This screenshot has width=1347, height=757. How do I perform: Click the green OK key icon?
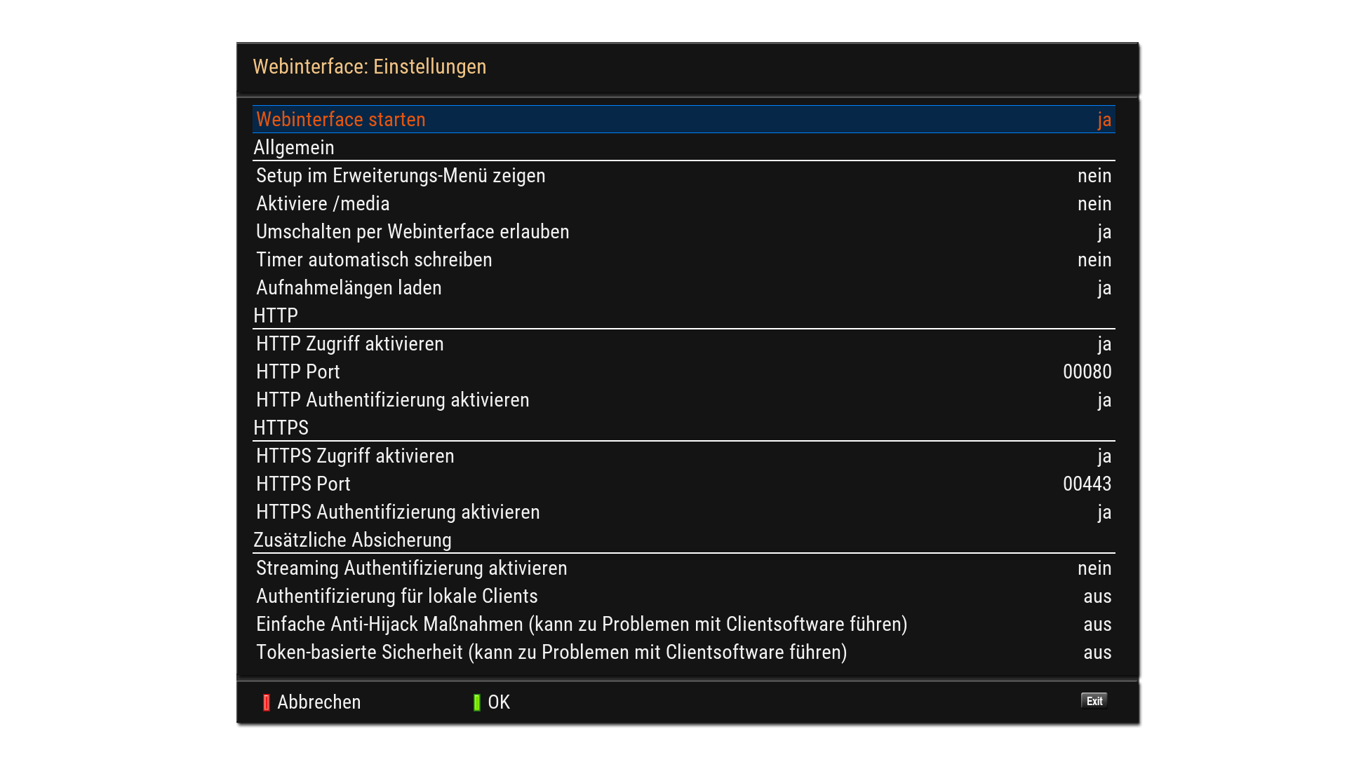click(x=477, y=702)
